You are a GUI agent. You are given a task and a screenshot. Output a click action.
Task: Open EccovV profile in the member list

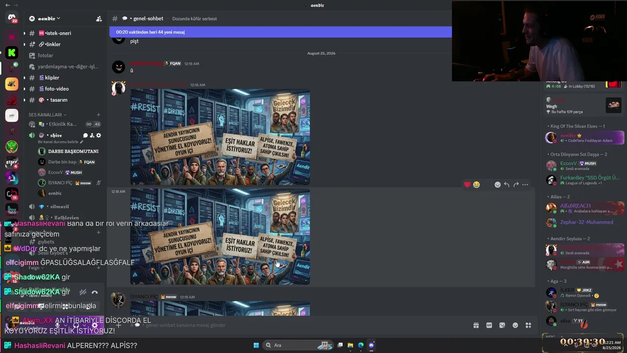585,166
